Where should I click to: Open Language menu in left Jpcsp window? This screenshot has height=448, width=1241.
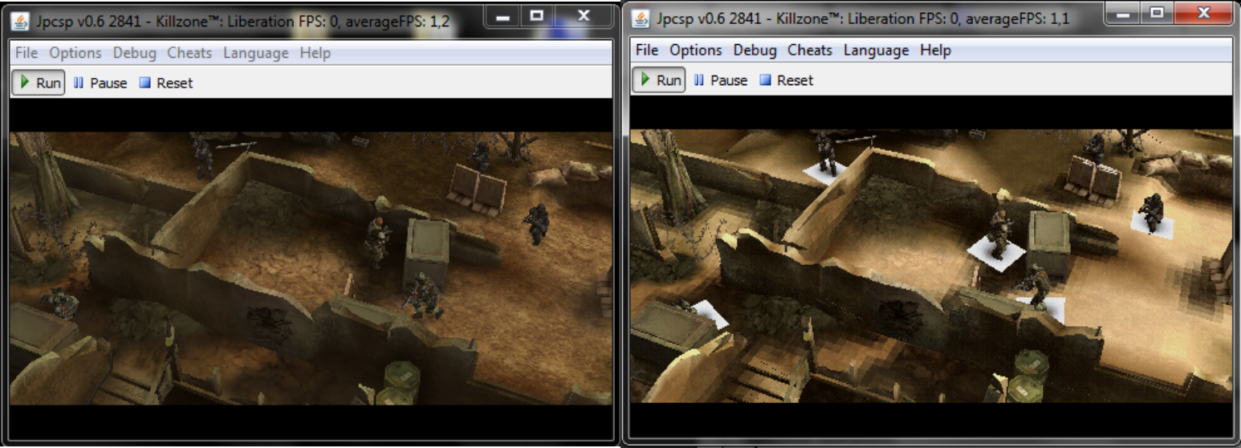[256, 53]
